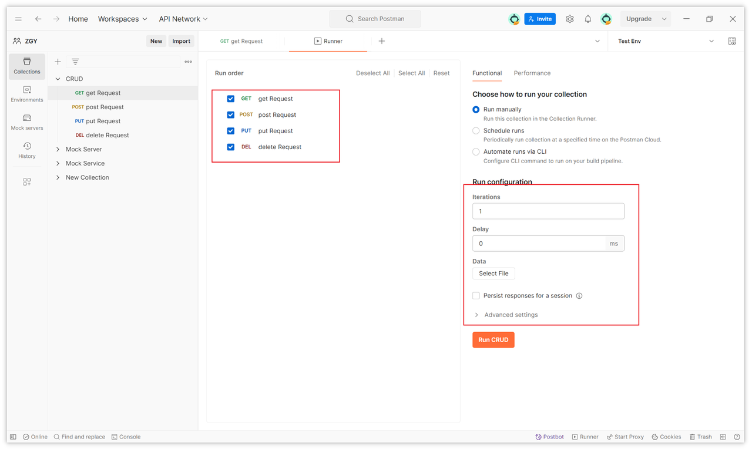Switch to the get Request tab
This screenshot has height=449, width=752.
(241, 41)
